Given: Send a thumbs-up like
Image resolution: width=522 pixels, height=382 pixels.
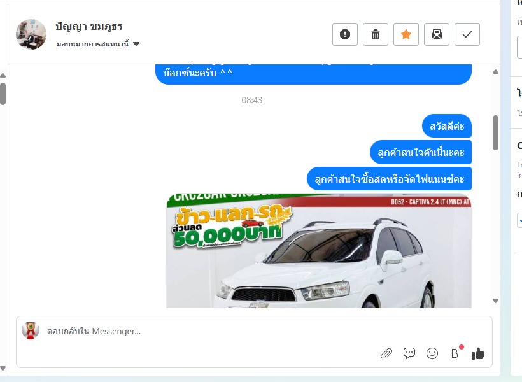Looking at the screenshot, I should (x=478, y=354).
